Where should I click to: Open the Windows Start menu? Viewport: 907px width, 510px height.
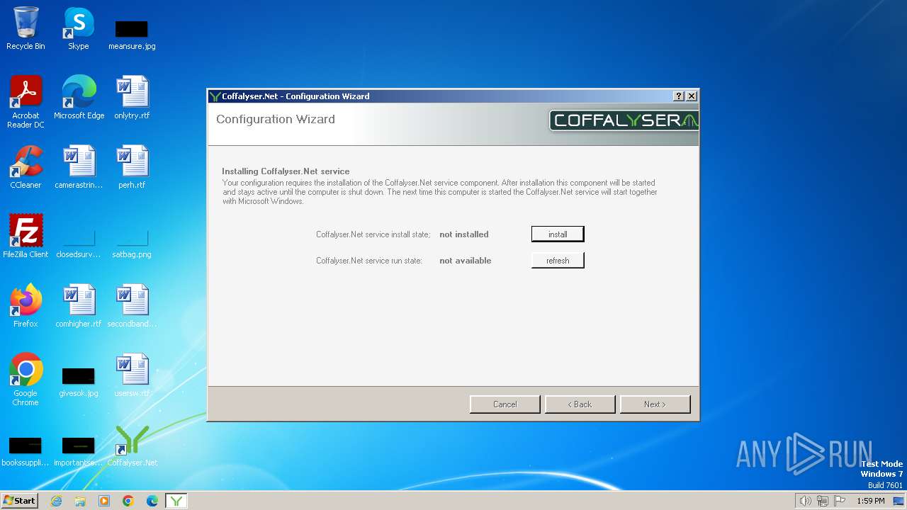pyautogui.click(x=19, y=500)
